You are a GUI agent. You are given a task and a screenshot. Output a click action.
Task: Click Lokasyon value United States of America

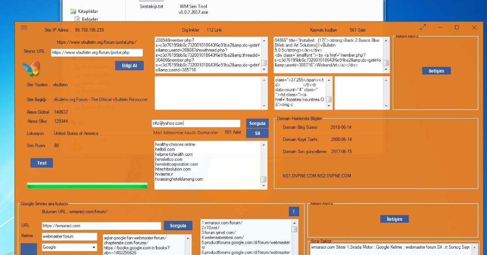[x=76, y=133]
